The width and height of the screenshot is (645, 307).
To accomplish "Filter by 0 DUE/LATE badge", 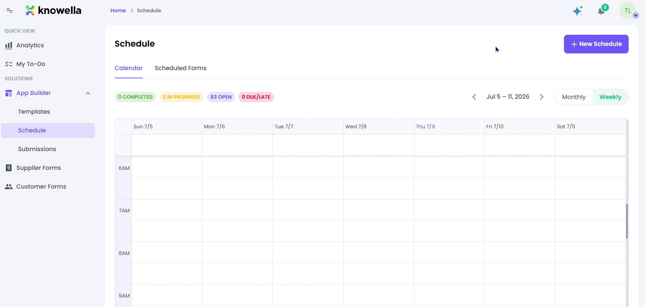I will (256, 97).
